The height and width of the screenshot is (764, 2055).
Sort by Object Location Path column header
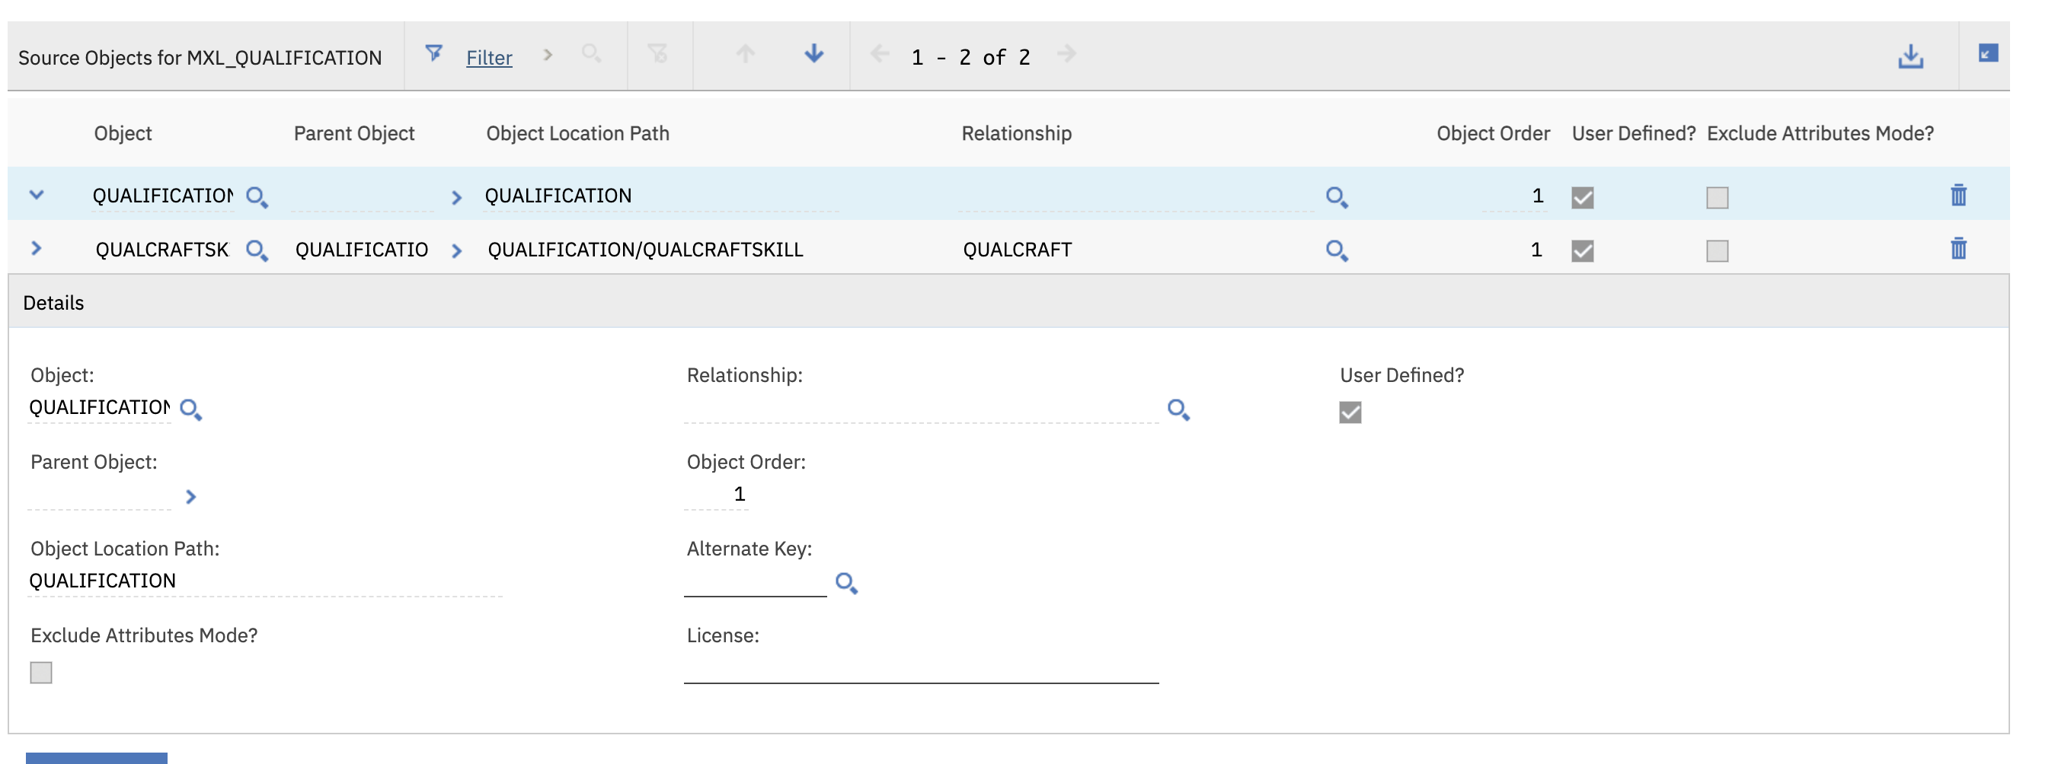(x=577, y=133)
